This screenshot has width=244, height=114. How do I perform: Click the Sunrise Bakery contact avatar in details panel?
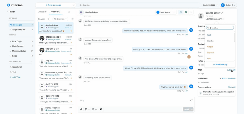tap(201, 16)
